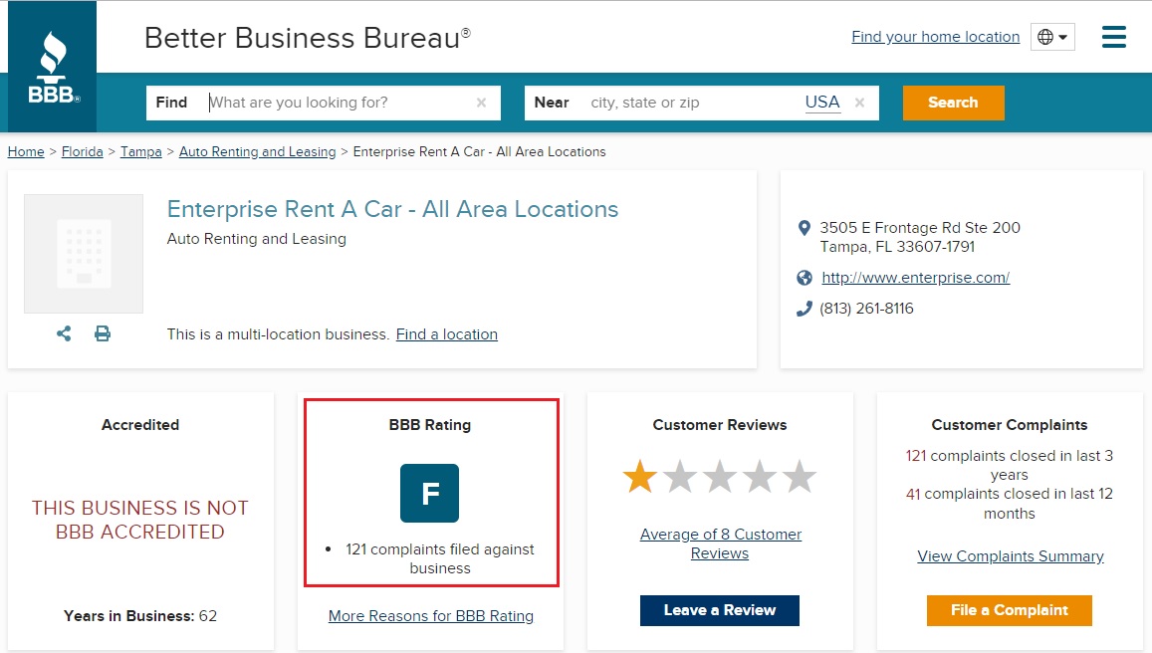Click the orange Search button
Viewport: 1152px width, 653px height.
point(953,103)
